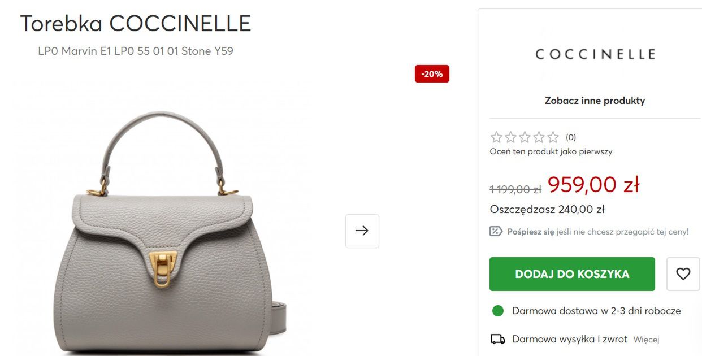702x356 pixels.
Task: Click the Więcej link
Action: pyautogui.click(x=646, y=340)
